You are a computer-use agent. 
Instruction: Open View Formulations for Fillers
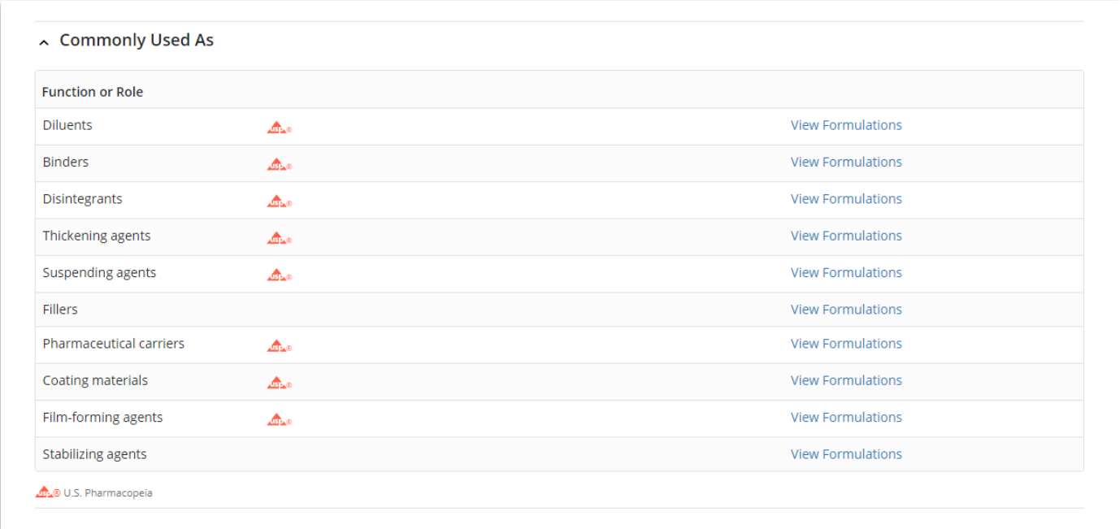[846, 309]
